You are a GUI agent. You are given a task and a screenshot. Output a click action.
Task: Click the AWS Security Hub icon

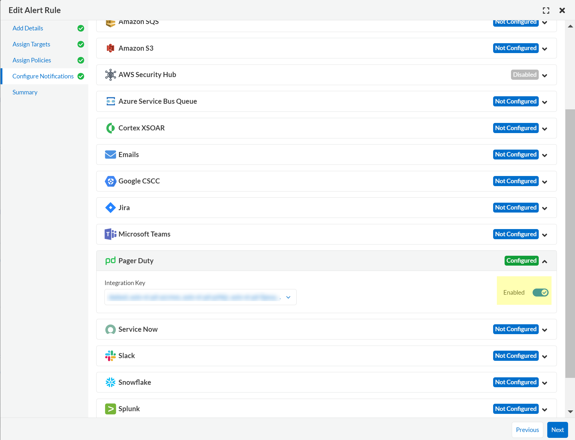(x=110, y=75)
